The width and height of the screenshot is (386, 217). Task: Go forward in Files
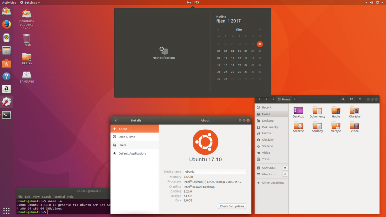[x=266, y=99]
